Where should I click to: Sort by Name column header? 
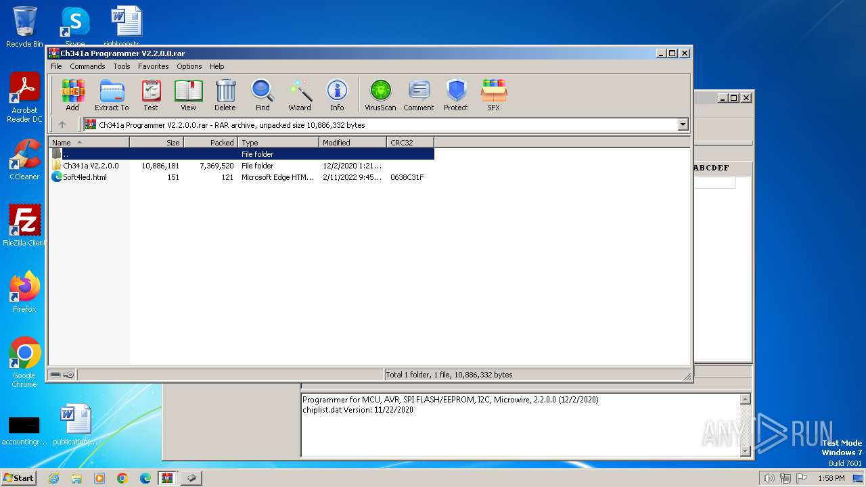click(89, 143)
